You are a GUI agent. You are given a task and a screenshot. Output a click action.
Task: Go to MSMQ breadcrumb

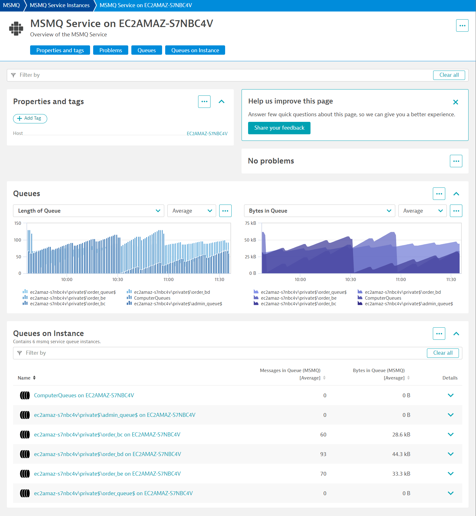coord(11,5)
